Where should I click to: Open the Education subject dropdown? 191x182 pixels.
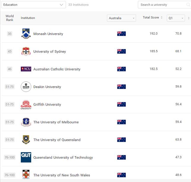(x=33, y=5)
